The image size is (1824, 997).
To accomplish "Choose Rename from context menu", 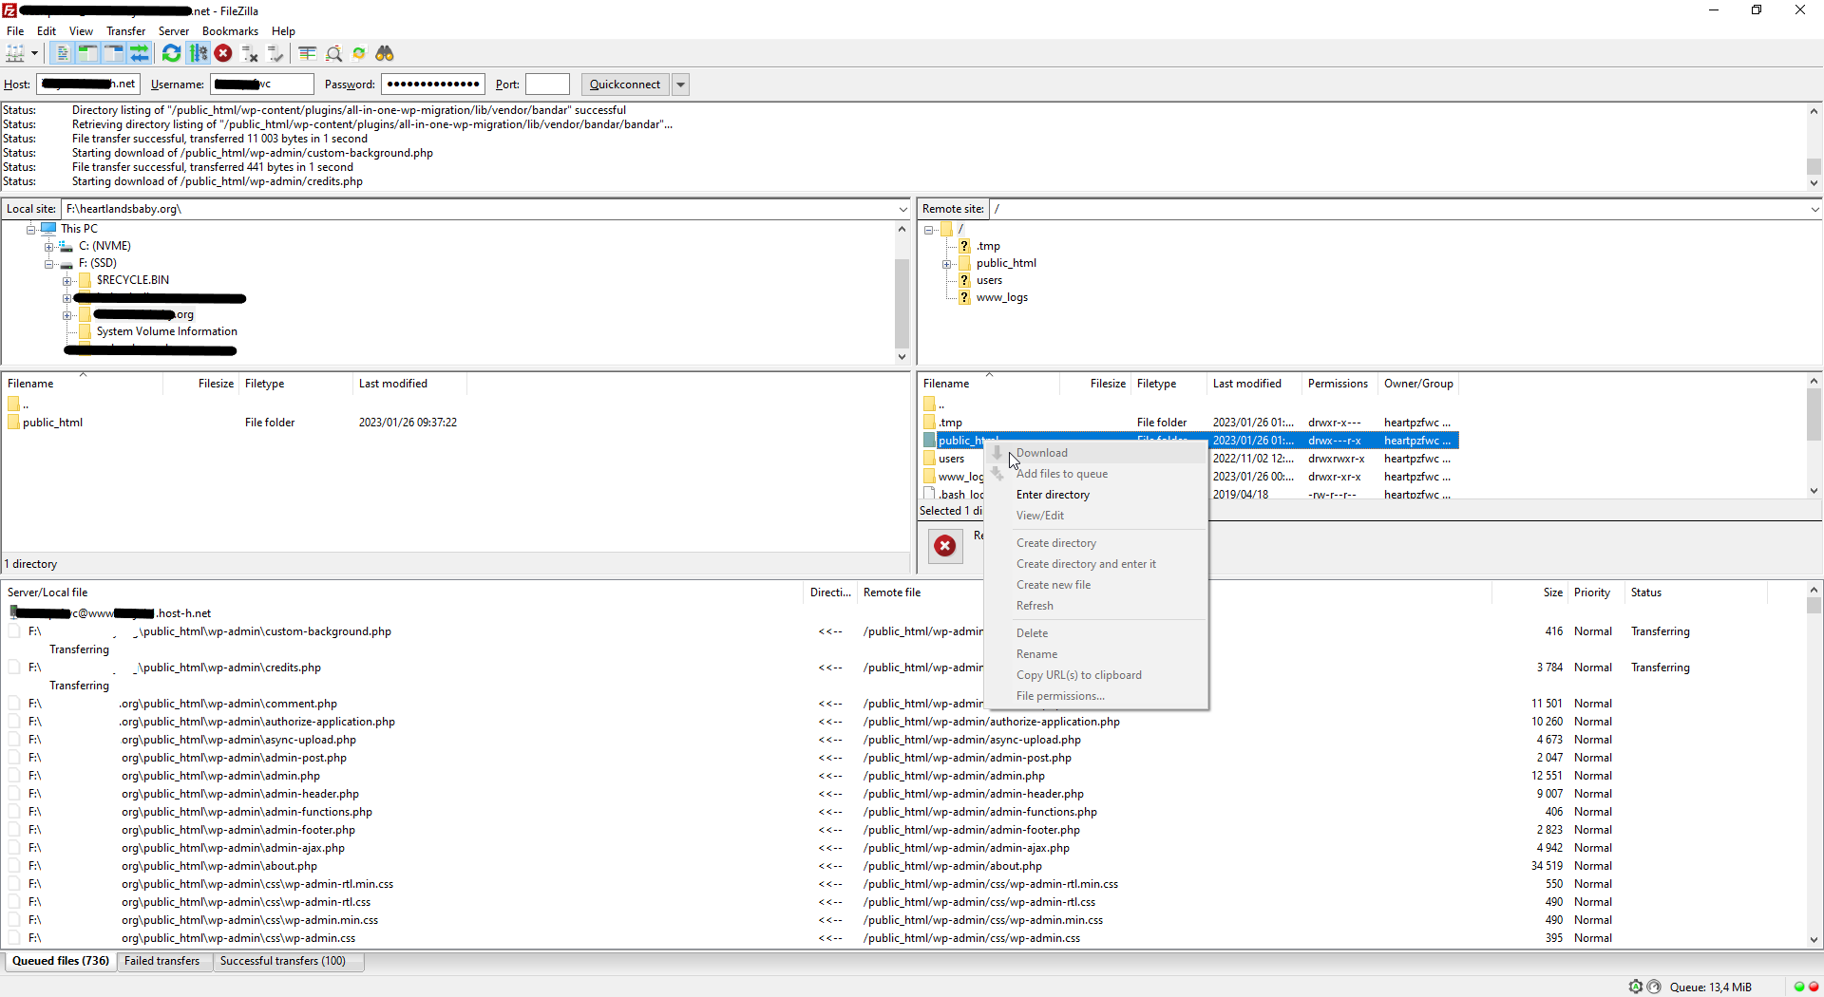I will [1096, 654].
